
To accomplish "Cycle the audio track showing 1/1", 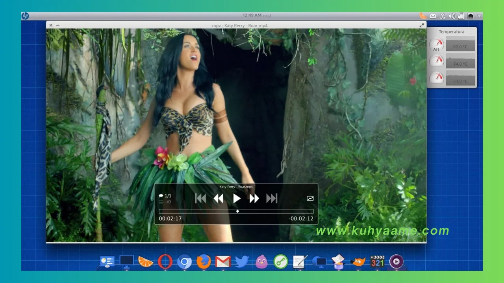I will 165,196.
